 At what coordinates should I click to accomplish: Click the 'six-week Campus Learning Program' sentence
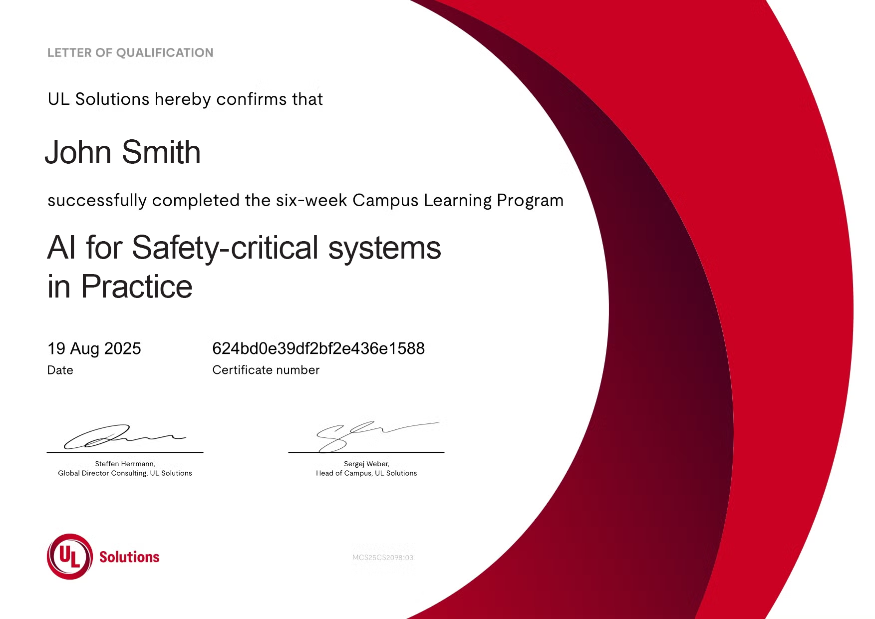(305, 200)
